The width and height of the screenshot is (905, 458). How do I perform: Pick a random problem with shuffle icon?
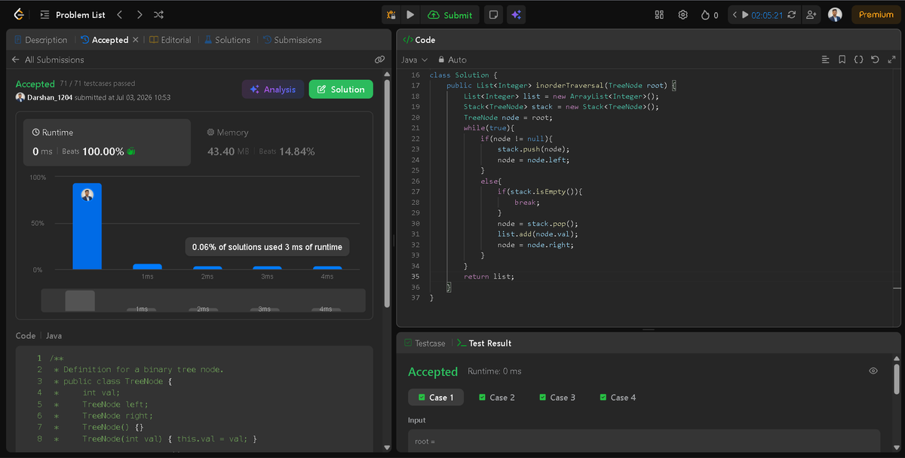158,14
